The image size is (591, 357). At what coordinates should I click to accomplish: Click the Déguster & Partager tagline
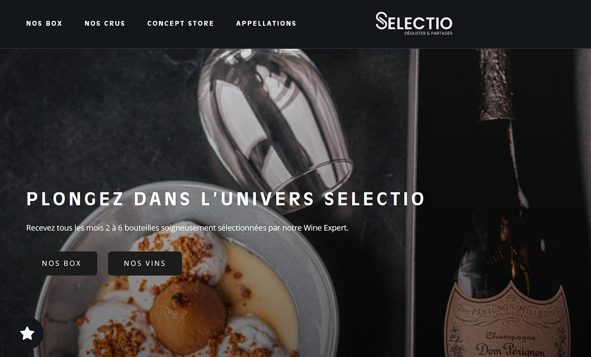pos(428,33)
